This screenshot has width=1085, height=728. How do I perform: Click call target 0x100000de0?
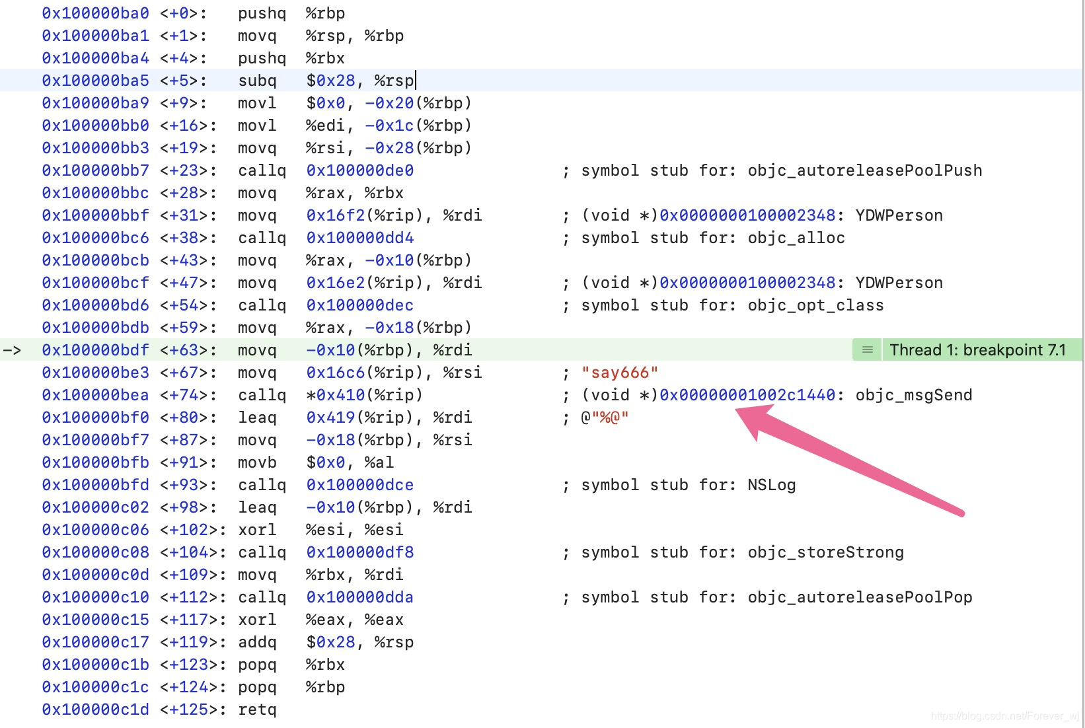click(360, 170)
